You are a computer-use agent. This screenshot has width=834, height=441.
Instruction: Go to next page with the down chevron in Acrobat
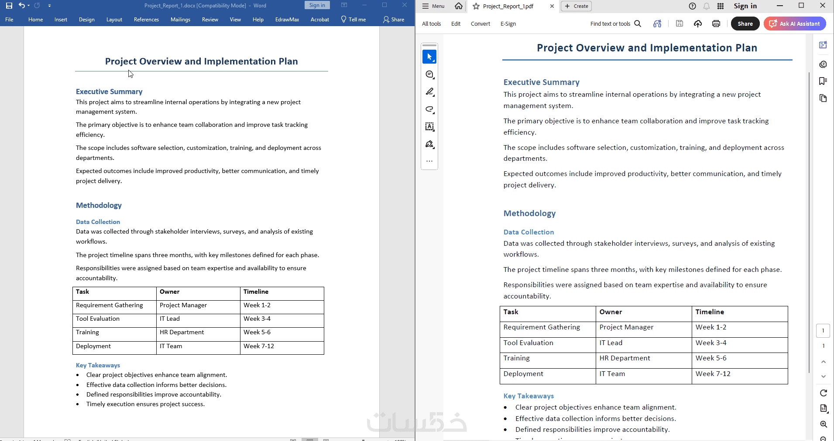tap(824, 377)
